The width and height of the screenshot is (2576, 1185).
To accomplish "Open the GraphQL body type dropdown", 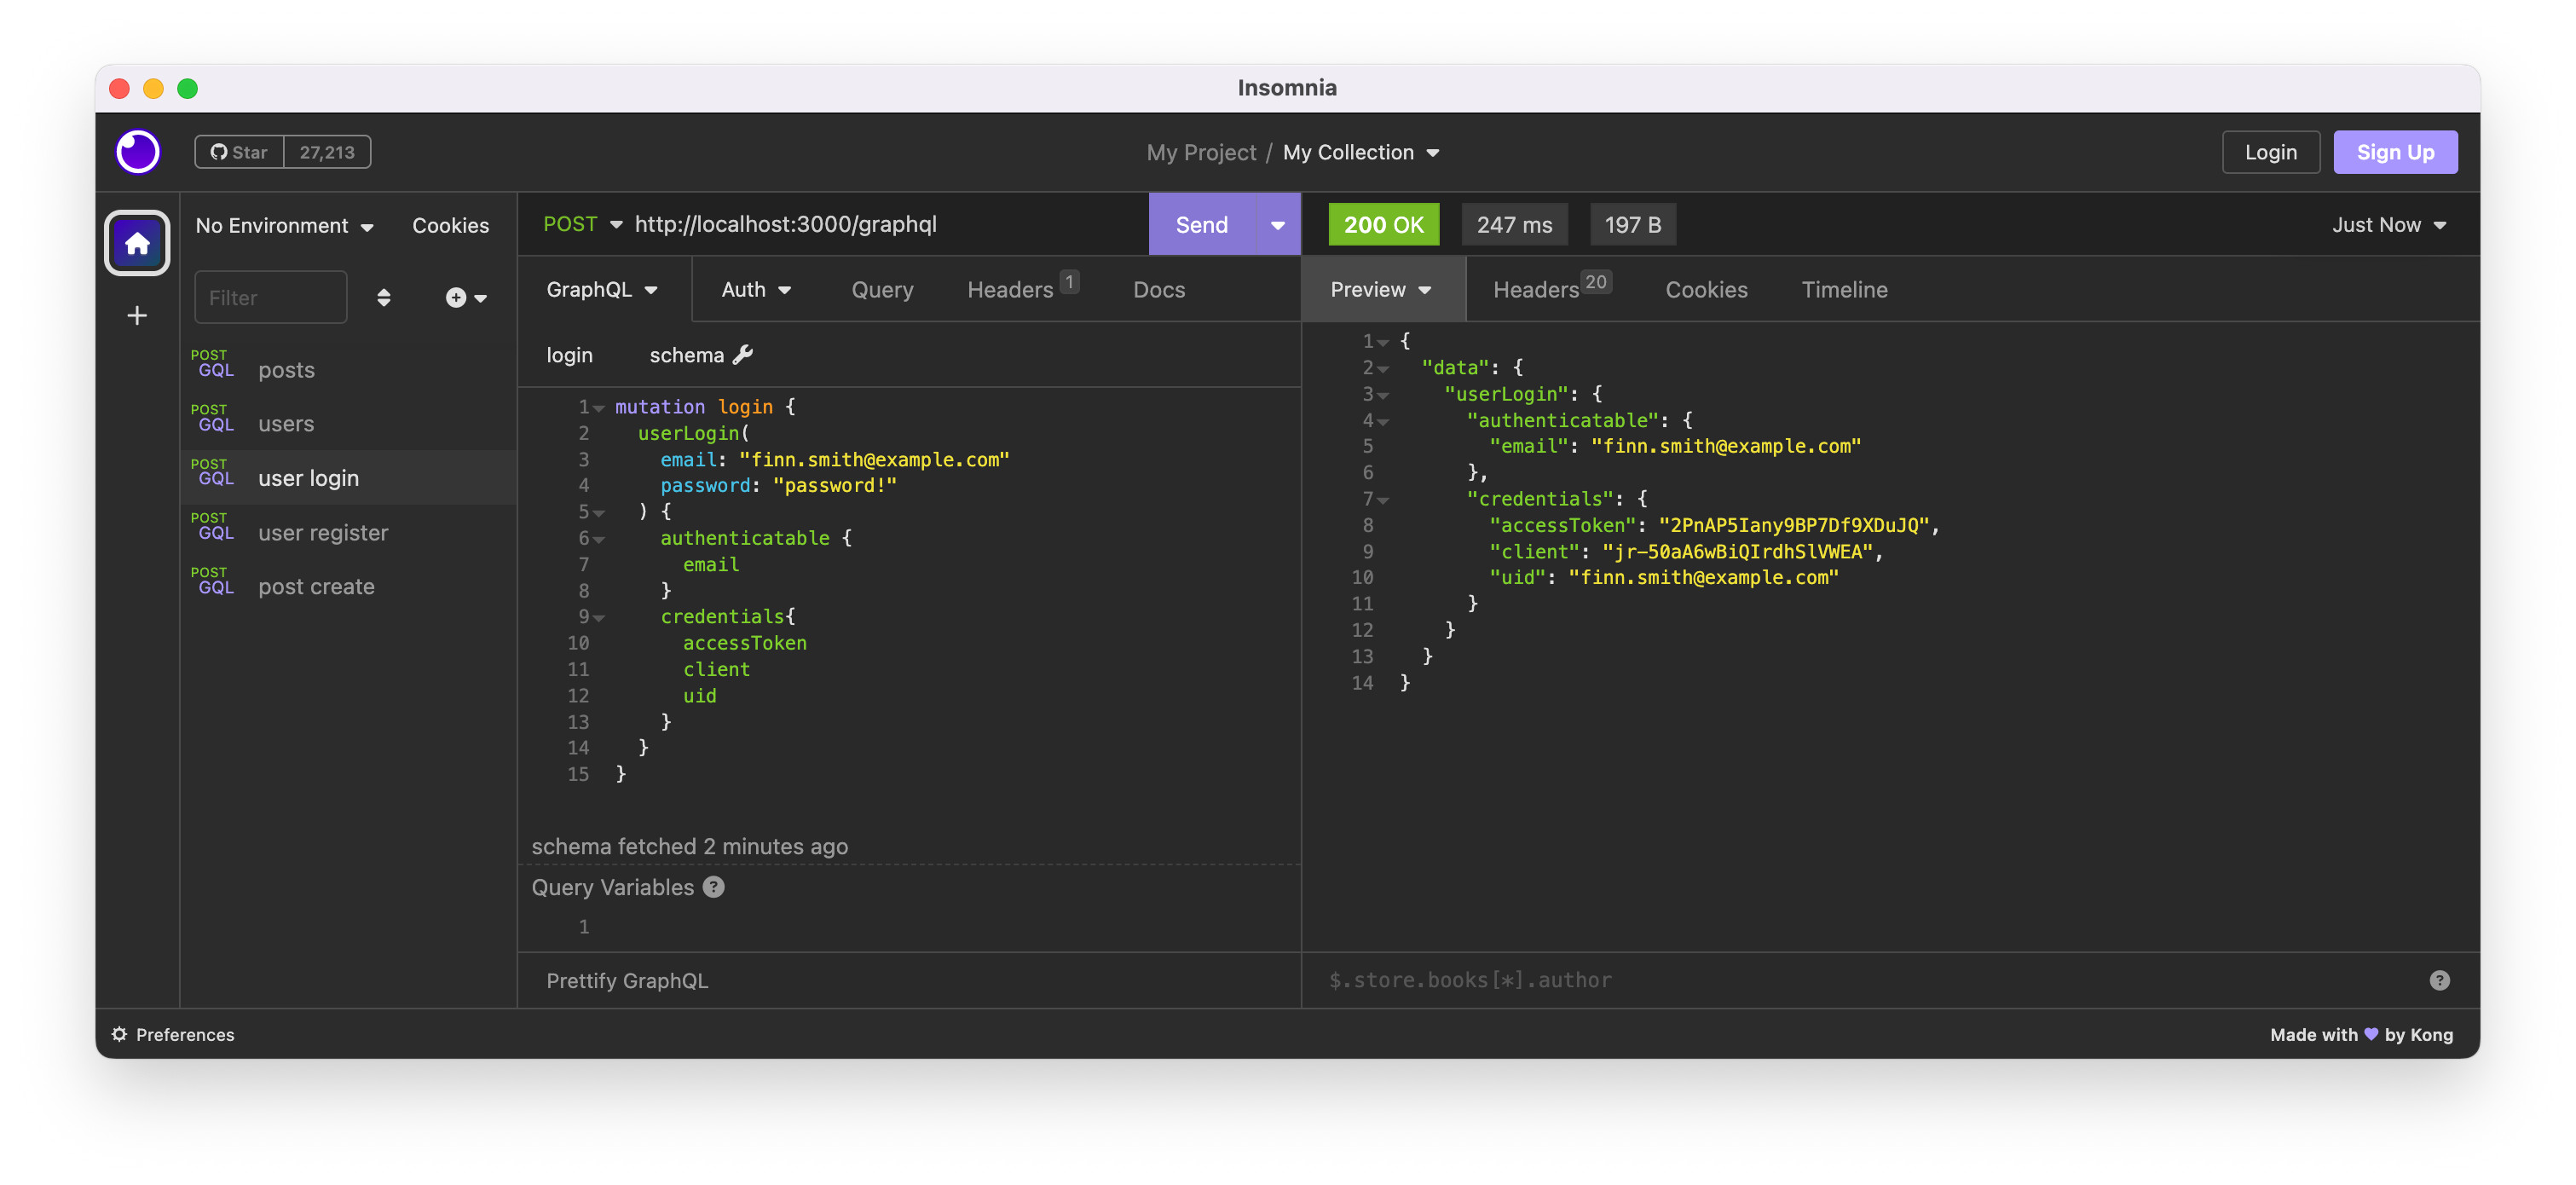I will pos(602,290).
